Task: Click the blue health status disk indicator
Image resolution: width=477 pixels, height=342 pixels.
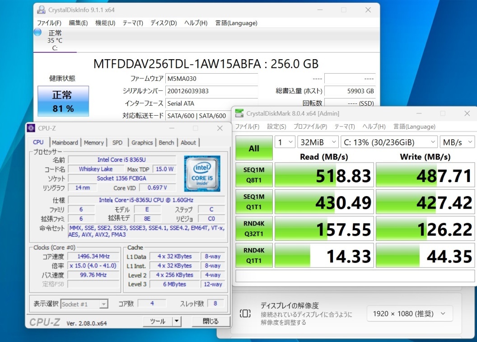Action: (38, 32)
